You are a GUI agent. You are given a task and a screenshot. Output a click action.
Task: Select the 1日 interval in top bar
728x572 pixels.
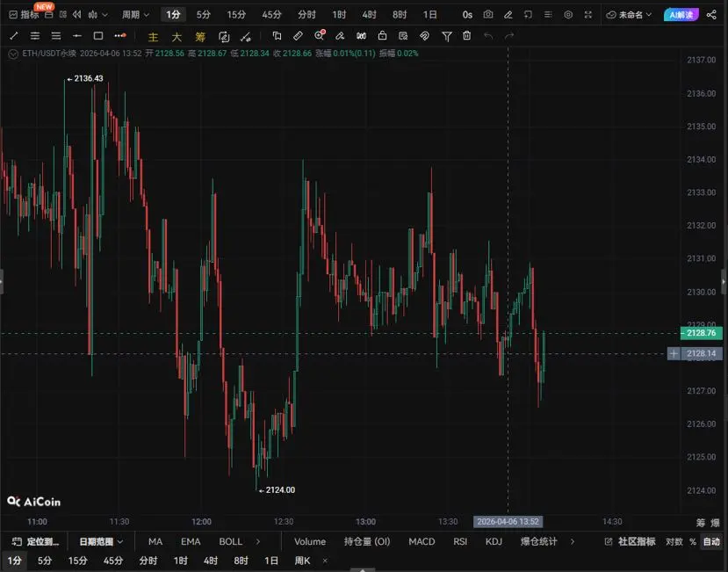pos(430,15)
